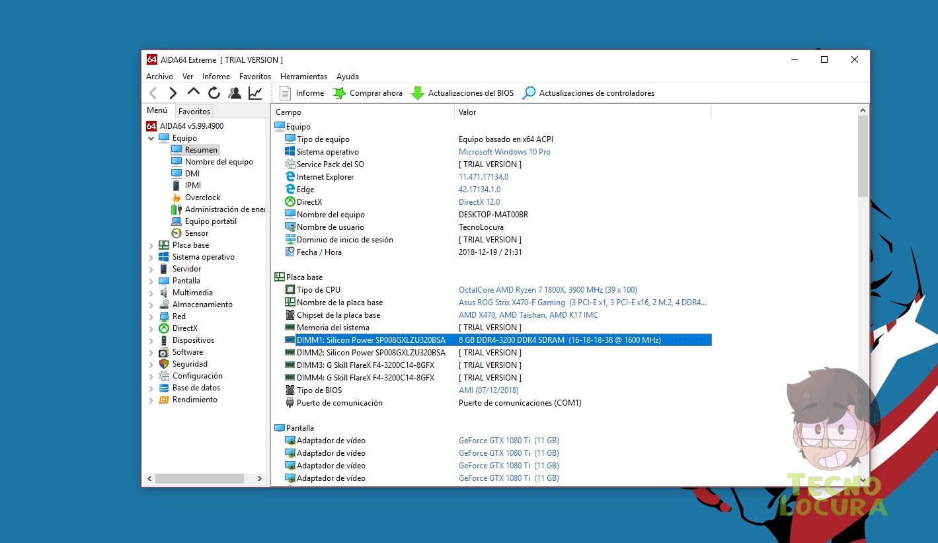Expand the Placa base tree node

(151, 245)
